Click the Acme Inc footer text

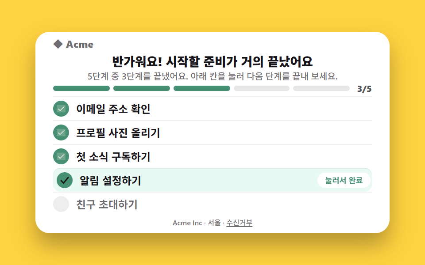187,223
